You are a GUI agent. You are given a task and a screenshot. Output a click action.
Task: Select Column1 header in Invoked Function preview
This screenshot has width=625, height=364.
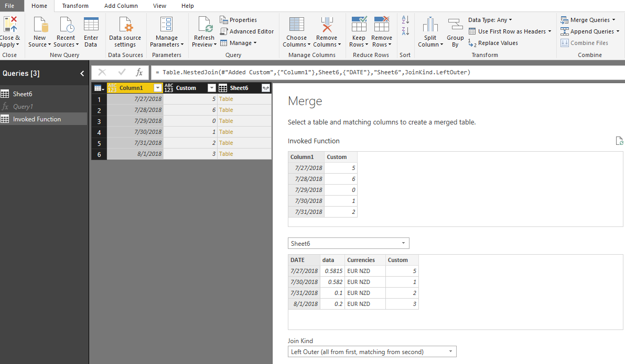306,157
